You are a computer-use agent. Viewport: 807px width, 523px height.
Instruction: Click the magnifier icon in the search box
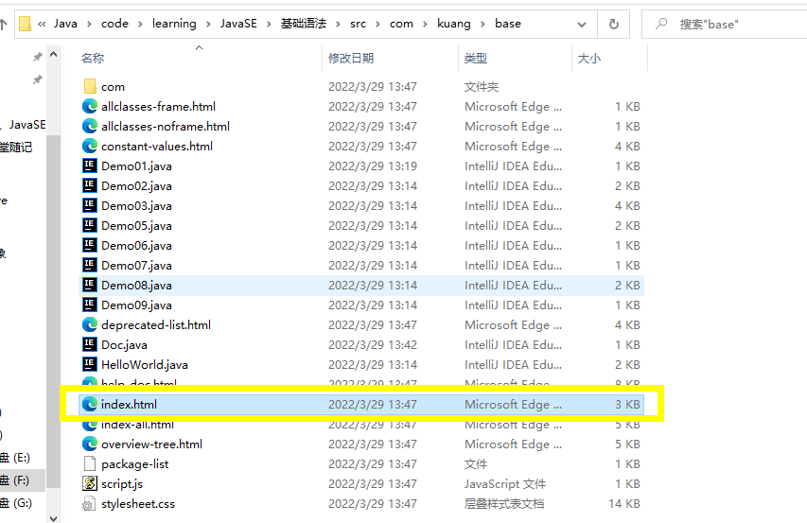[661, 24]
